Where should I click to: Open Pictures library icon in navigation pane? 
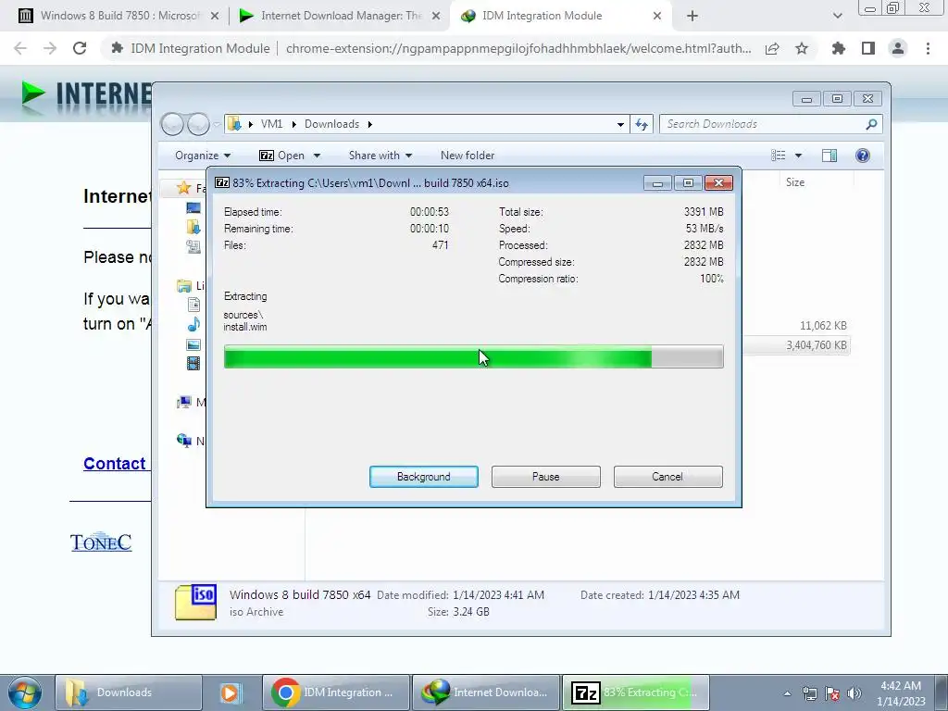193,344
